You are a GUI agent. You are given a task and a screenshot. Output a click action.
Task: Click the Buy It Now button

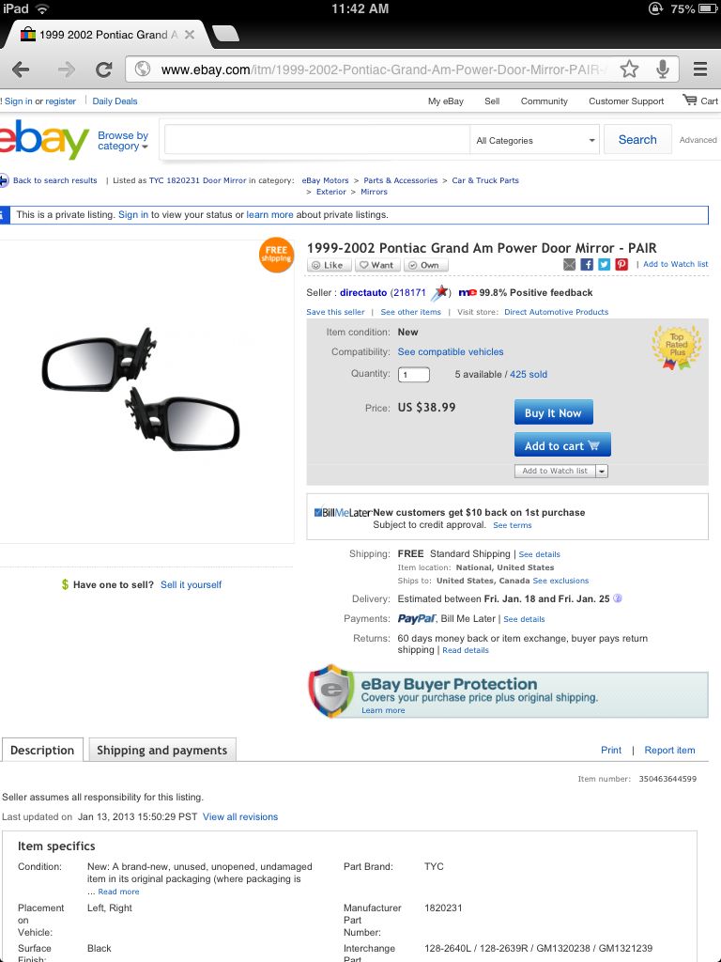(554, 412)
